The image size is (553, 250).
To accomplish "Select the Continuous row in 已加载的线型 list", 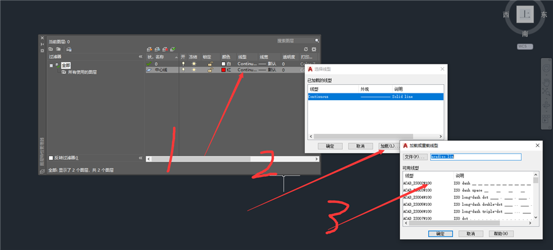I will (x=375, y=96).
